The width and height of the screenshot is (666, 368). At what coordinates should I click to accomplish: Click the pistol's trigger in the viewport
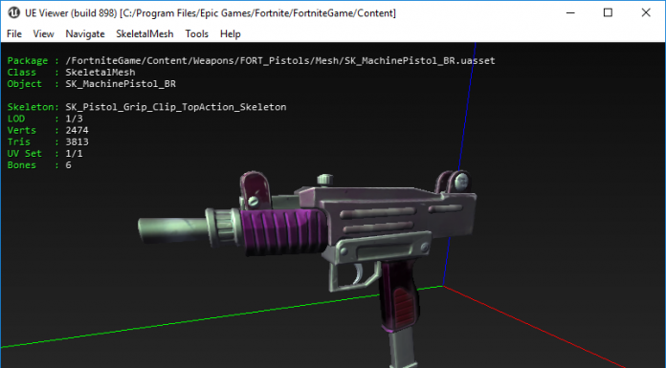[x=359, y=274]
